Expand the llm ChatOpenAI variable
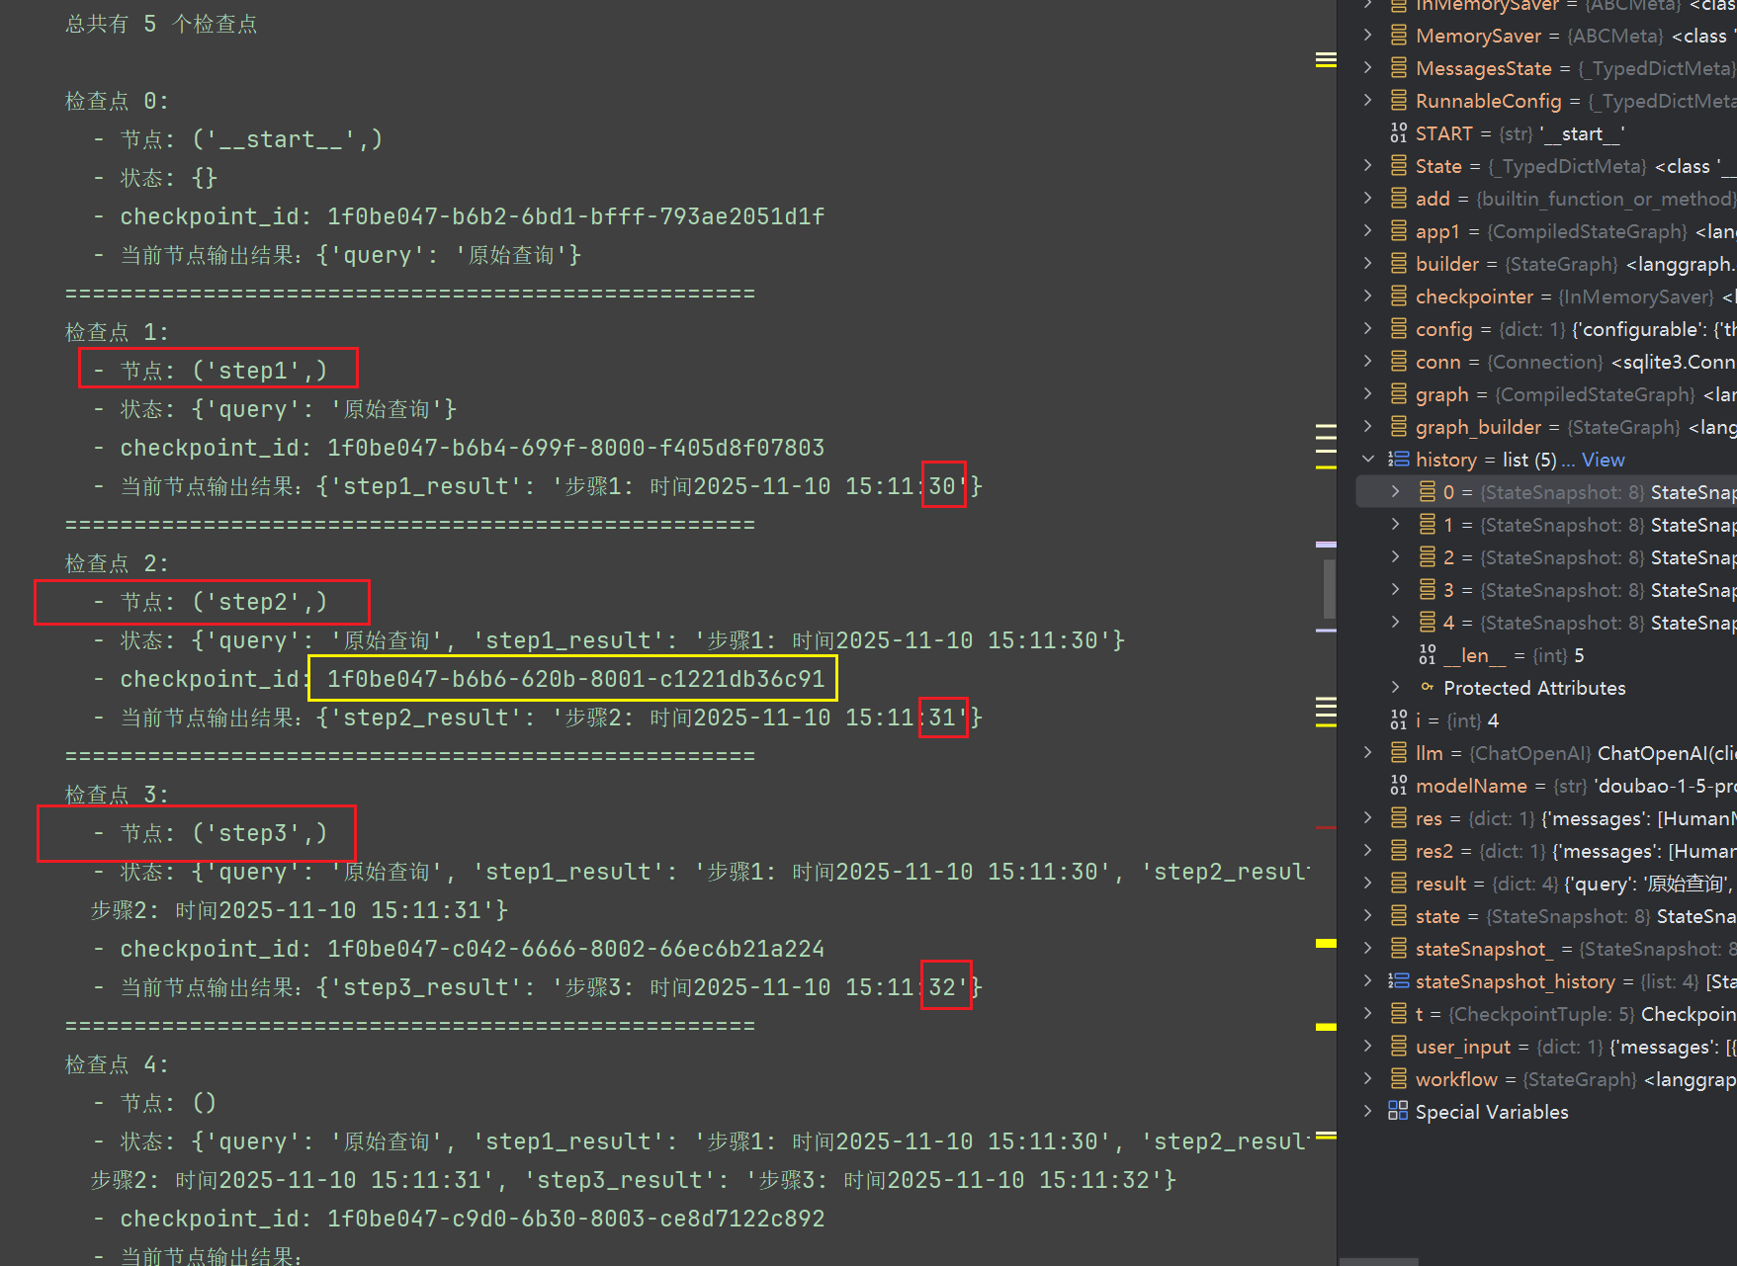This screenshot has width=1737, height=1266. click(x=1367, y=753)
